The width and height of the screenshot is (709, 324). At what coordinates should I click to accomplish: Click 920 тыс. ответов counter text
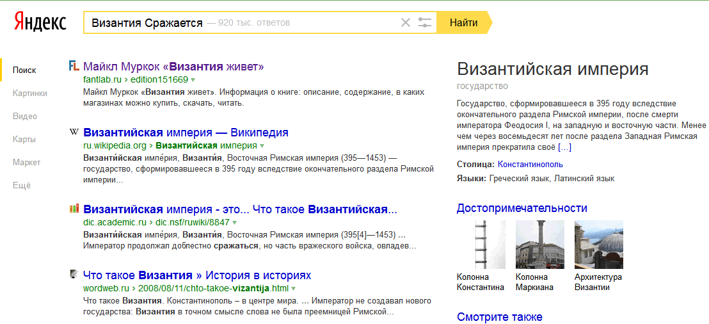253,22
